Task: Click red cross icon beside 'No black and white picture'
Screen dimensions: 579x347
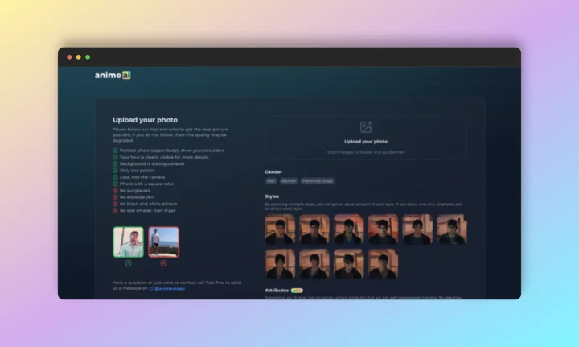Action: tap(115, 204)
